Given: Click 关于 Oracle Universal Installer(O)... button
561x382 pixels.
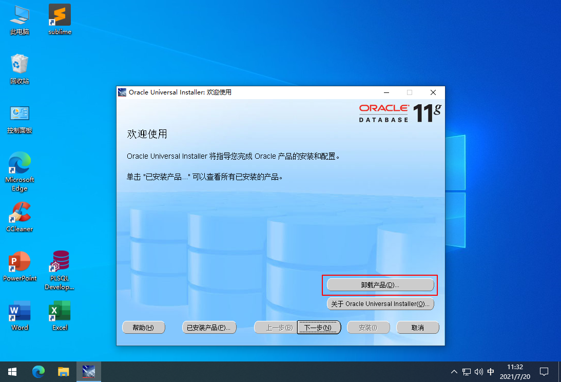Looking at the screenshot, I should [x=380, y=303].
